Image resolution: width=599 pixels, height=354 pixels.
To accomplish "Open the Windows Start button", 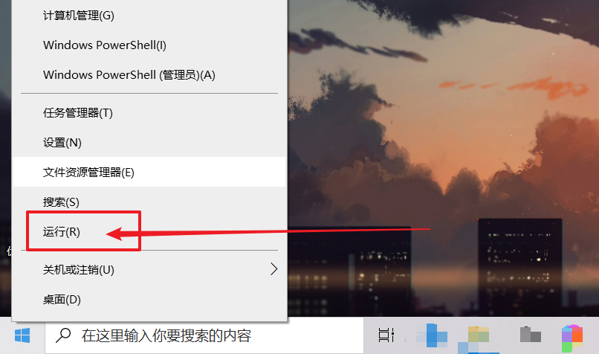I will [x=22, y=335].
